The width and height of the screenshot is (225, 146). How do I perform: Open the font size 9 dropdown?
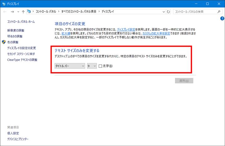[92, 66]
